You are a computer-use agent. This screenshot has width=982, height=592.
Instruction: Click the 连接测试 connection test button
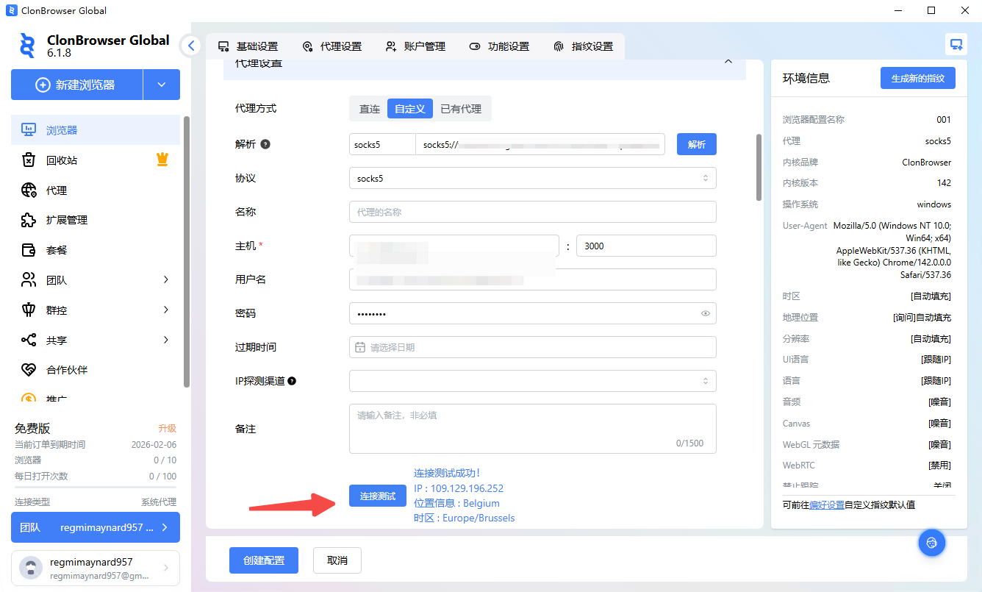[377, 496]
